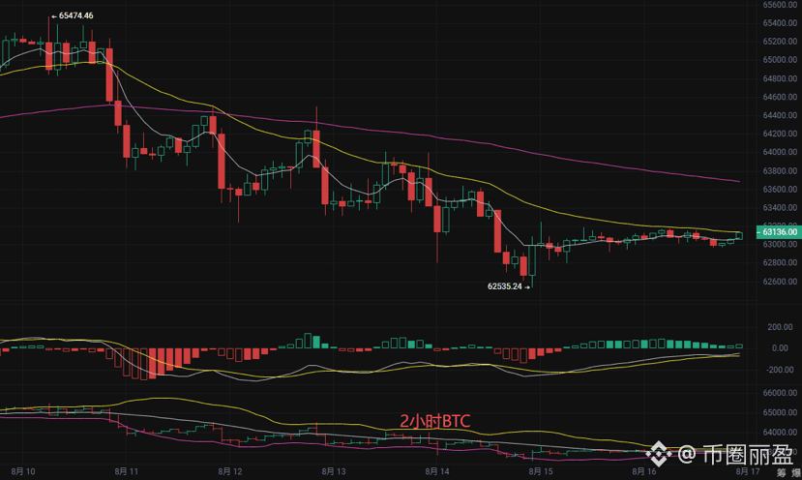Click the 66000.00 lower panel axis label
Image resolution: width=802 pixels, height=480 pixels.
(x=780, y=393)
